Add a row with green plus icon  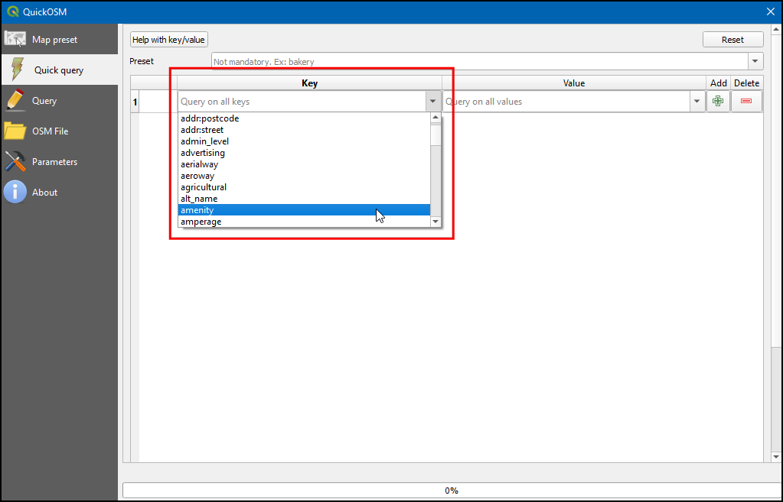pyautogui.click(x=718, y=101)
